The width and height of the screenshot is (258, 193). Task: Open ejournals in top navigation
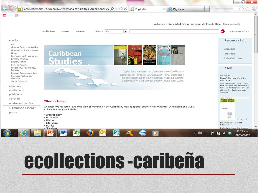point(80,31)
